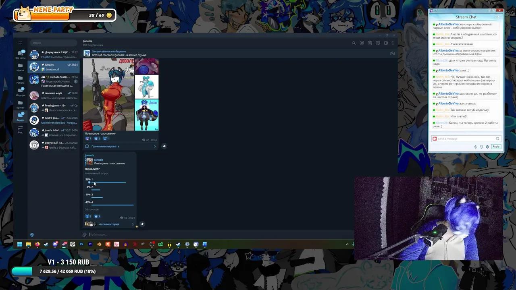Open the archive box icon in header

click(370, 43)
